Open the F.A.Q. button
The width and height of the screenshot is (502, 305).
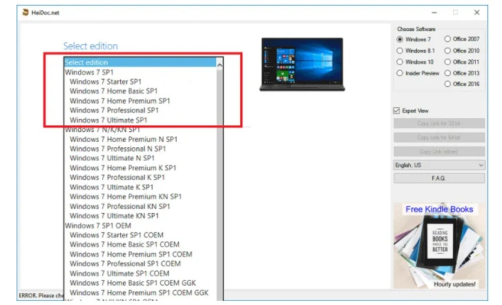point(439,178)
